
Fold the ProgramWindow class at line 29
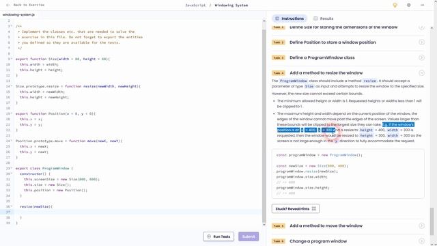(12, 168)
